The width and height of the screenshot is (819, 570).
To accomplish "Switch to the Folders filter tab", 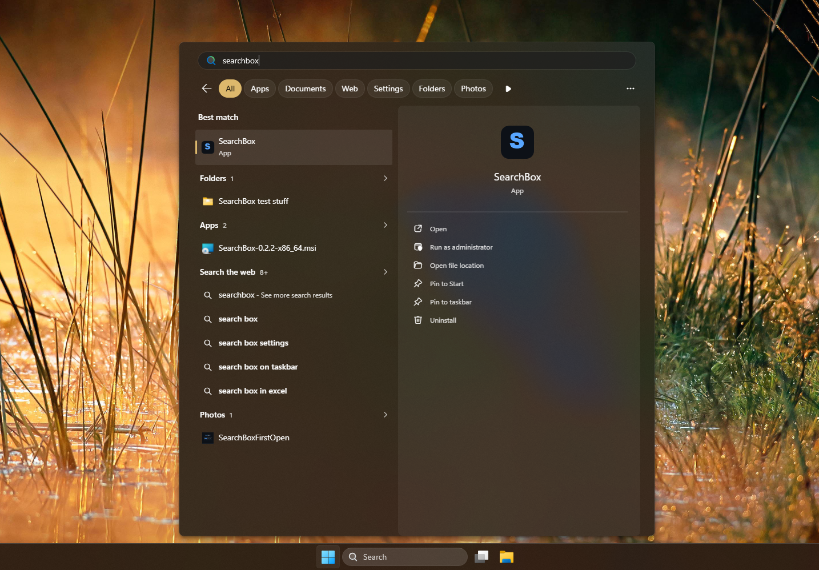I will coord(432,89).
